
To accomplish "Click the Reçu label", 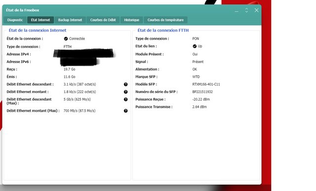I will click(x=12, y=69).
